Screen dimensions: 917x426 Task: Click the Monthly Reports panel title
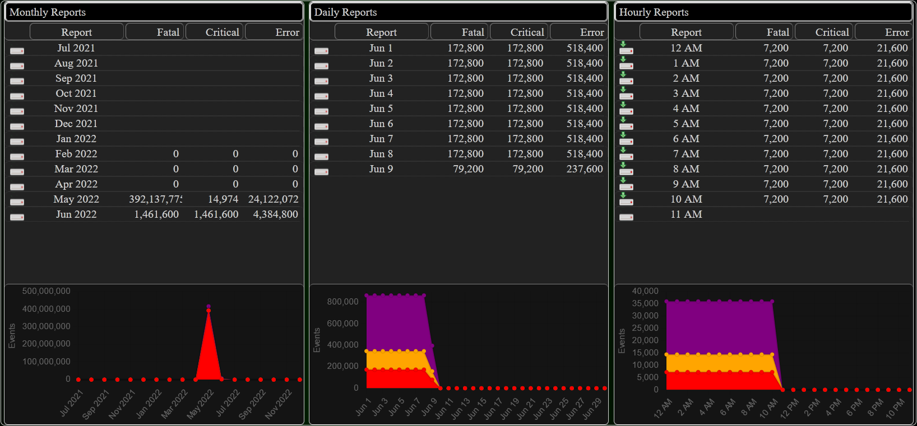click(48, 12)
